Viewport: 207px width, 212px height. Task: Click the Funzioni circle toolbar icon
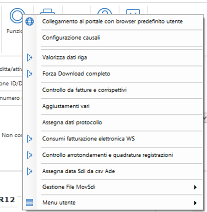point(17,15)
